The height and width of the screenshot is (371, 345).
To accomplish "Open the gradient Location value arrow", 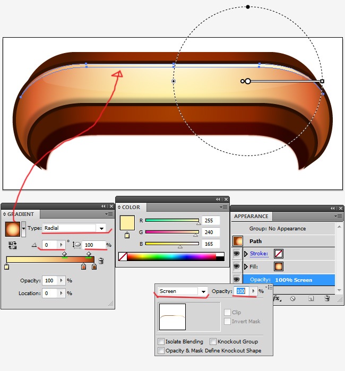I will [x=61, y=294].
